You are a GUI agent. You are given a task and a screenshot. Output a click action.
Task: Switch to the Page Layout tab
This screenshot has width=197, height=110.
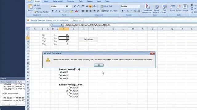tap(58, 1)
